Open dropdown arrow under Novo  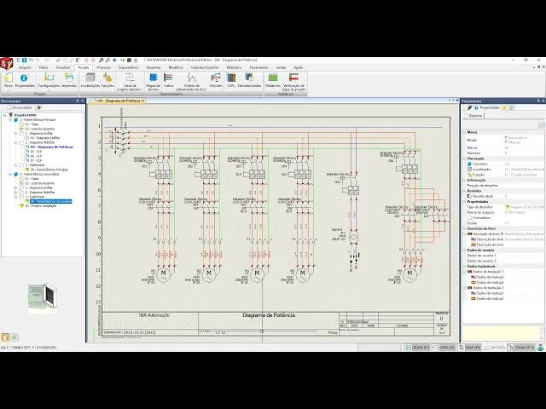coord(8,89)
